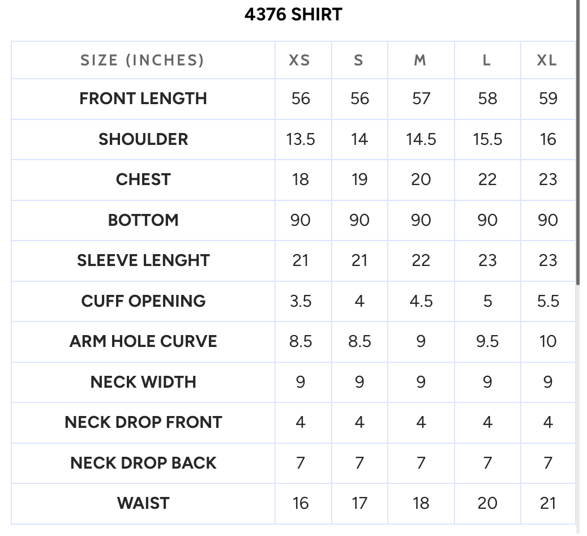Select the CHEST row label
587x536 pixels.
143,179
